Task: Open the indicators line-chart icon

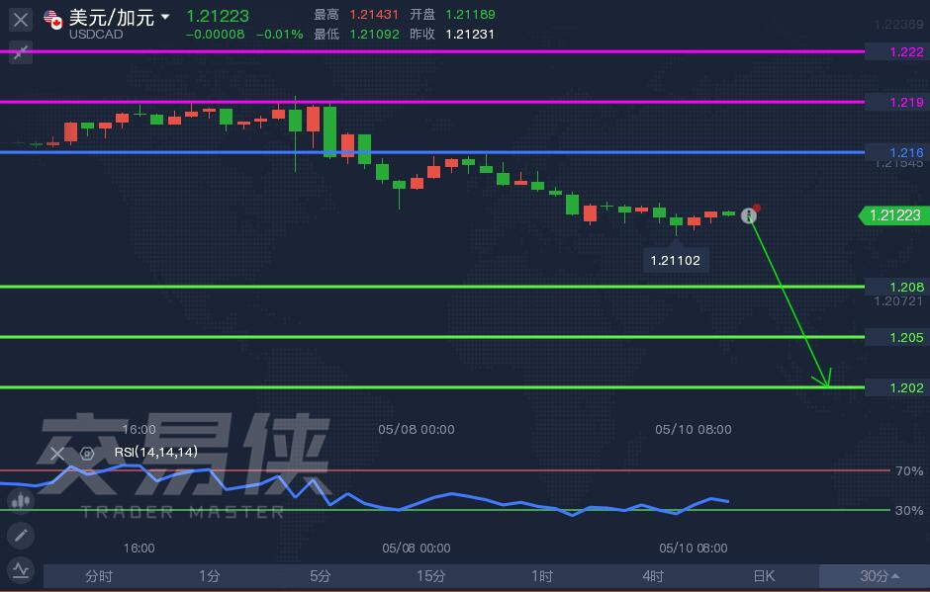Action: tap(21, 570)
